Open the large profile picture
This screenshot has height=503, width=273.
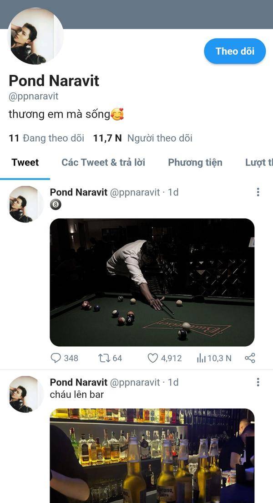coord(35,36)
